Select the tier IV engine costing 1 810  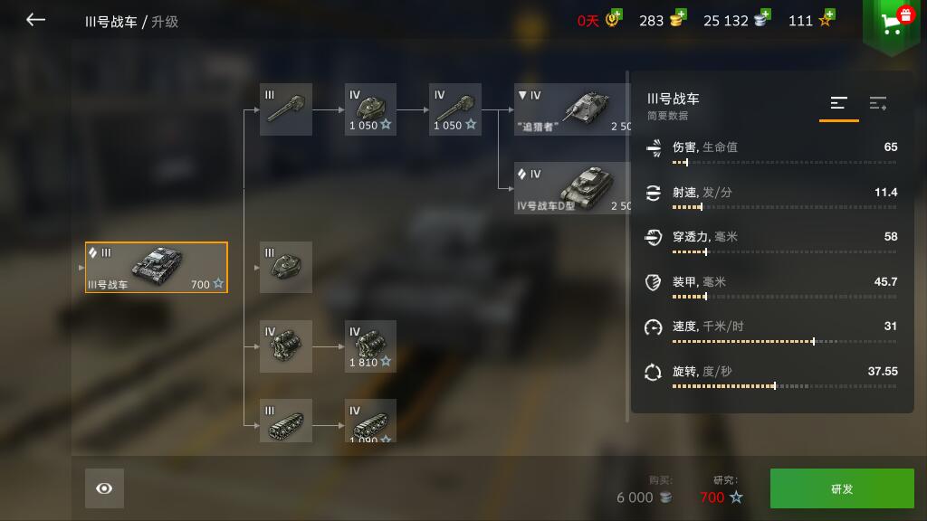370,346
